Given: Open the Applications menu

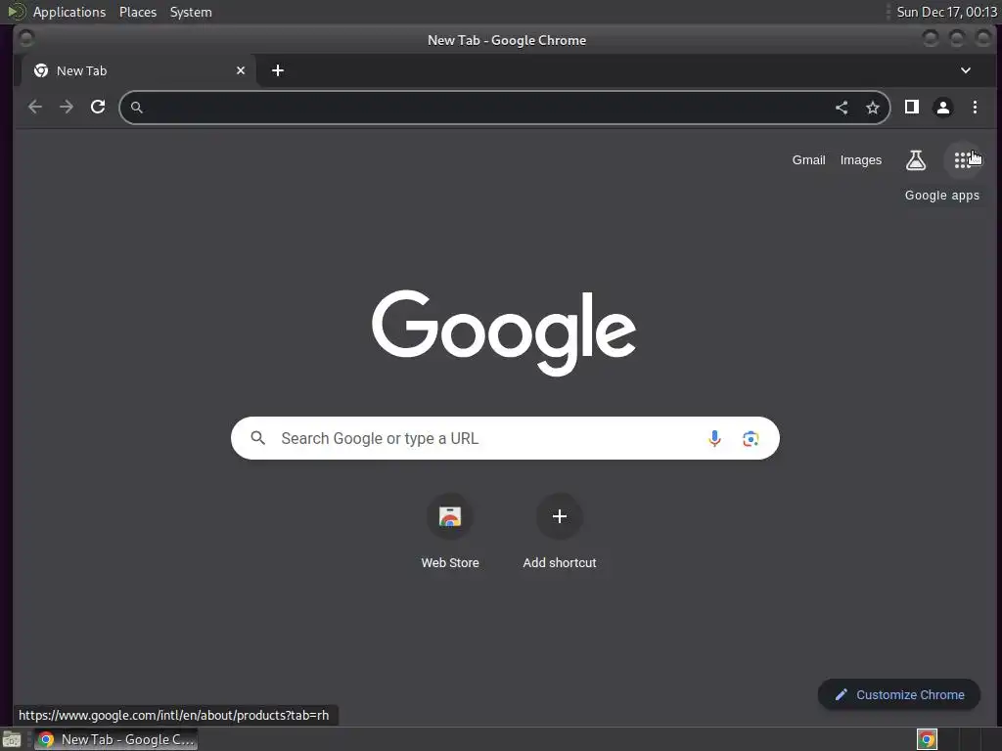Looking at the screenshot, I should [x=69, y=12].
